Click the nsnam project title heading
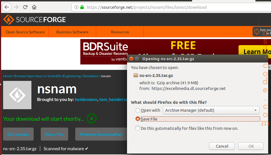 click(57, 89)
